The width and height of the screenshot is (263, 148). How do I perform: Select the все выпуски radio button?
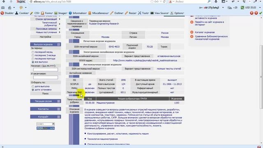33,62
